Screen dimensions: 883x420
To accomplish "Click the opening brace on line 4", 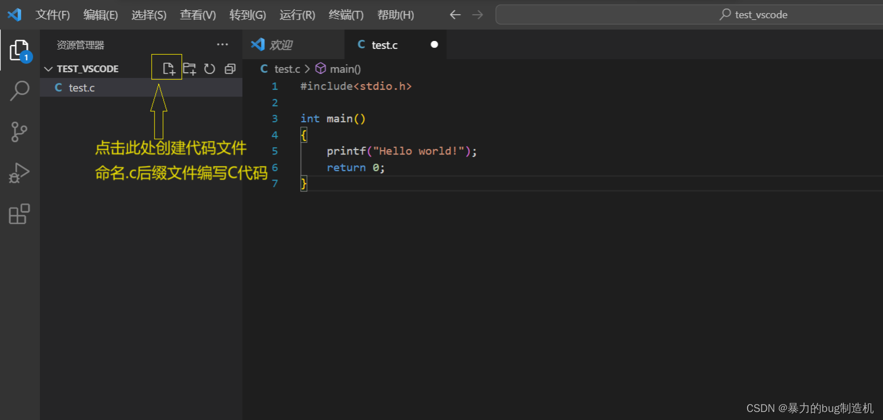I will (x=304, y=135).
